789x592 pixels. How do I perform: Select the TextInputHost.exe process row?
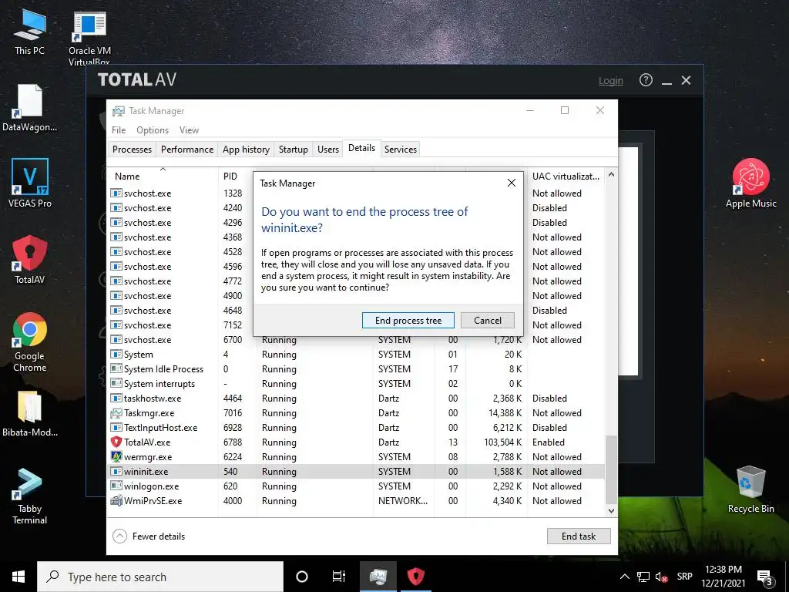357,427
